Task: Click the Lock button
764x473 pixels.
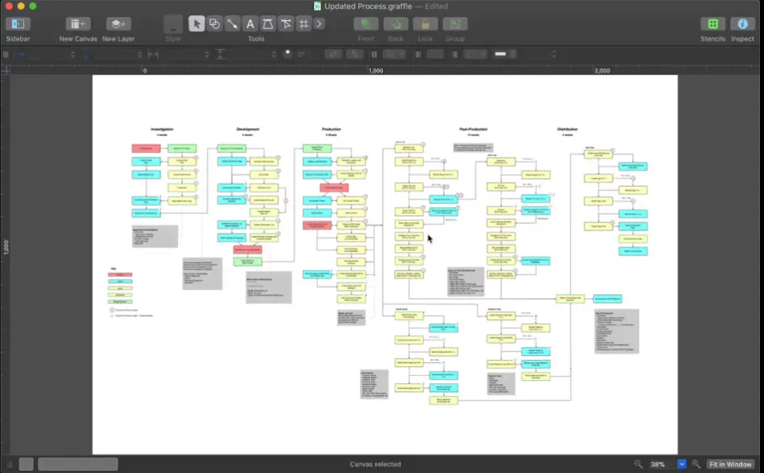Action: (x=425, y=24)
